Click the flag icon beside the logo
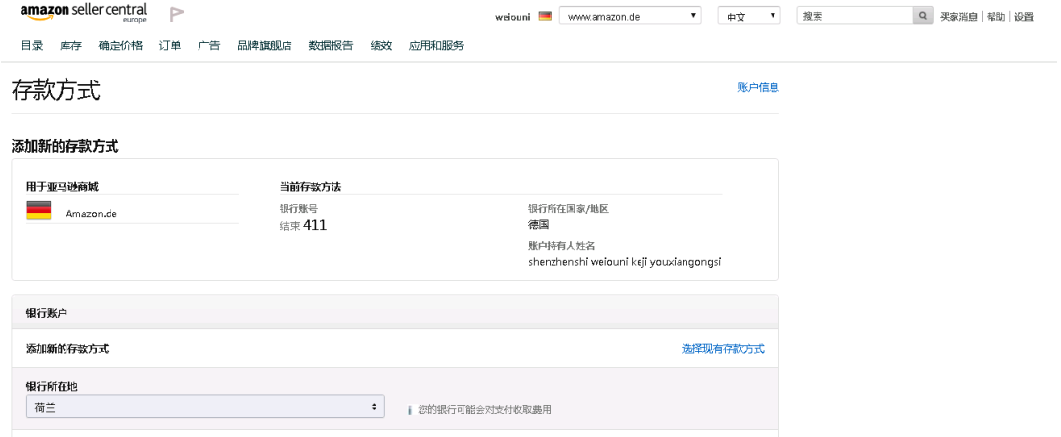 (177, 14)
